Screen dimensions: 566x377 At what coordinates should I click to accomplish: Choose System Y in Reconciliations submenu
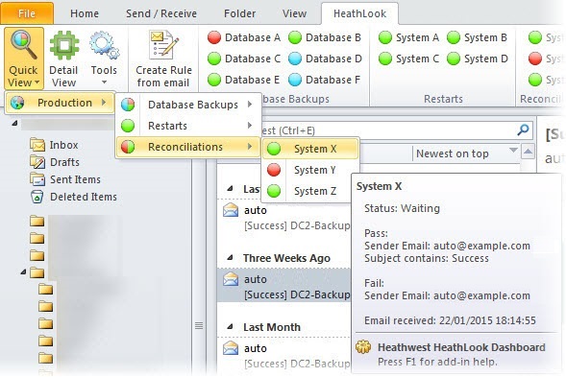click(x=310, y=170)
